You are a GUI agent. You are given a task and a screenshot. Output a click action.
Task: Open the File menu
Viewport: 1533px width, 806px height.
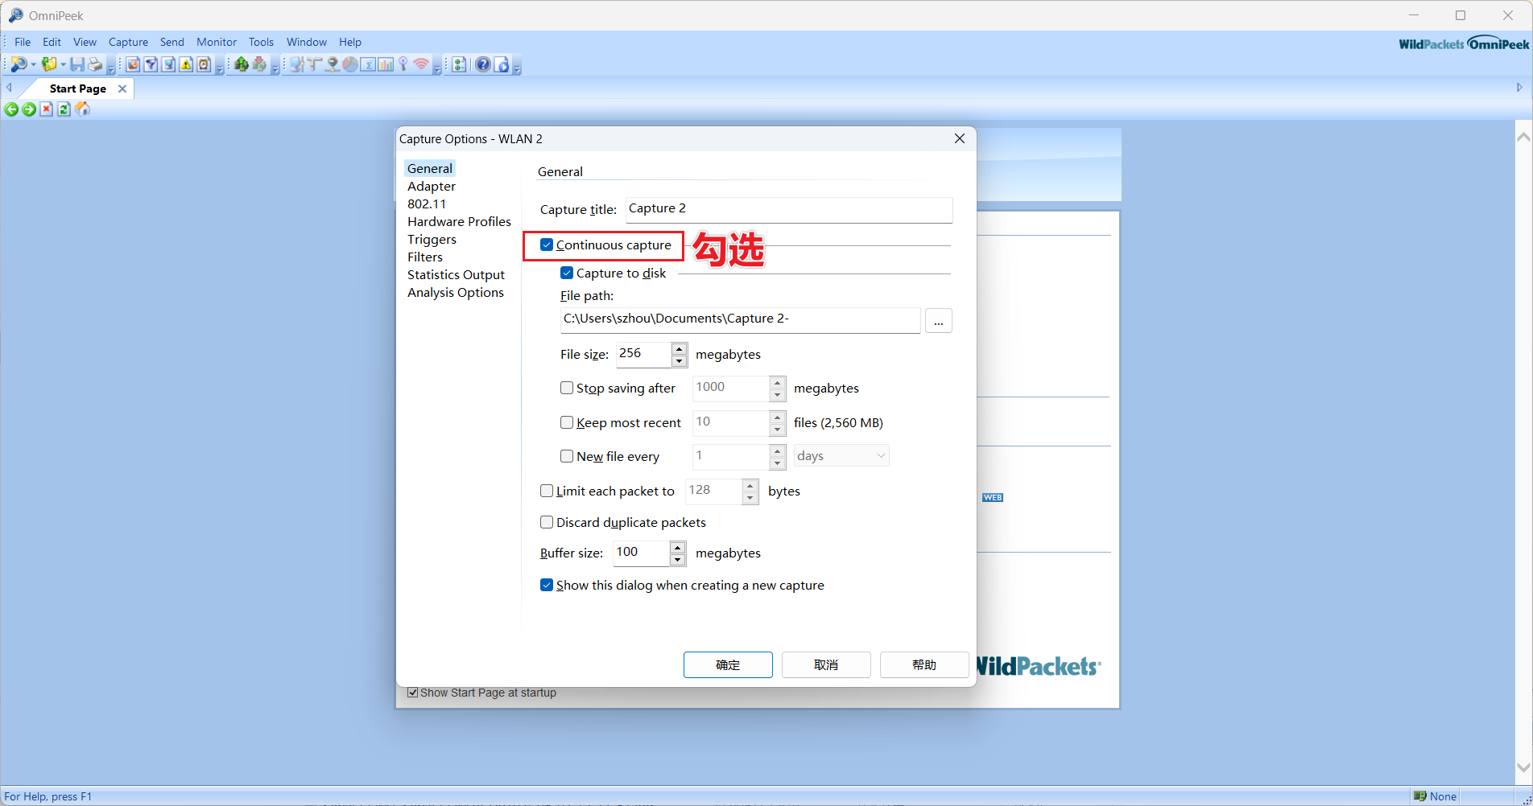point(23,42)
